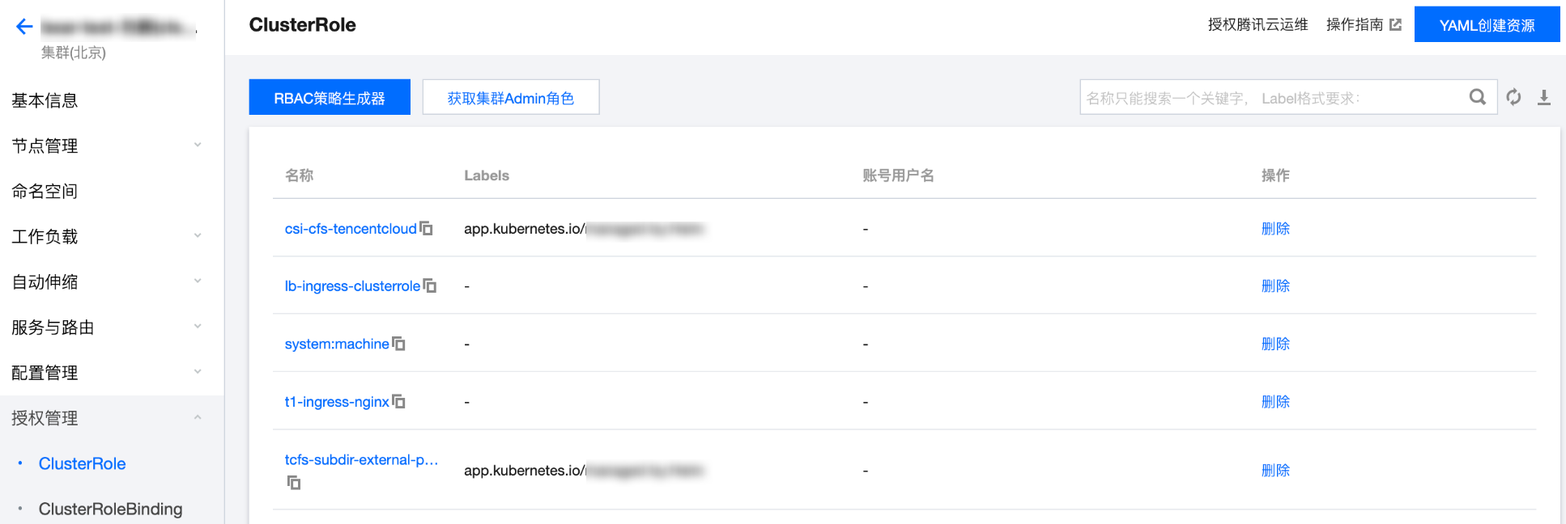Screen dimensions: 1566x524
Task: Delete the system:machine role
Action: (1275, 344)
